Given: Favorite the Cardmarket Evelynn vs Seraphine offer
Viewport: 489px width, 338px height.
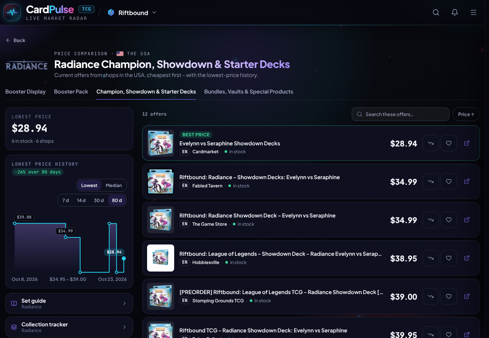Looking at the screenshot, I should pos(449,143).
